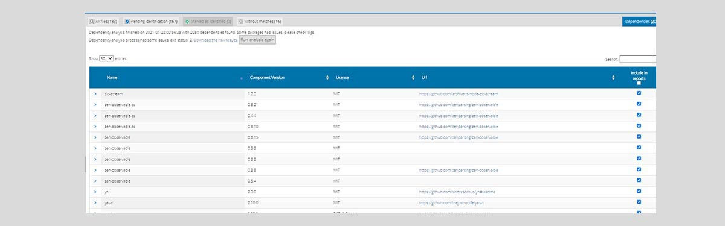725x226 pixels.
Task: Toggle the Include in reports header checkbox
Action: tap(639, 83)
